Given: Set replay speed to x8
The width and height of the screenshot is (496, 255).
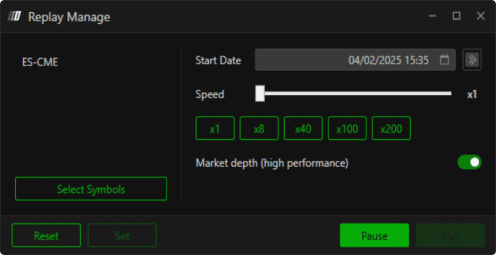Looking at the screenshot, I should point(259,129).
